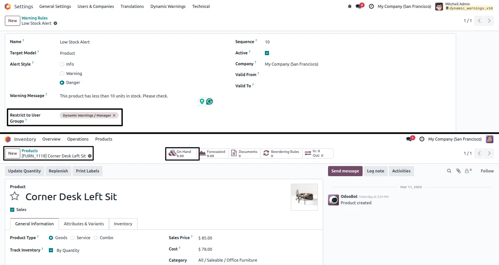Open In/Out moves stat button
This screenshot has width=499, height=265.
pos(318,153)
